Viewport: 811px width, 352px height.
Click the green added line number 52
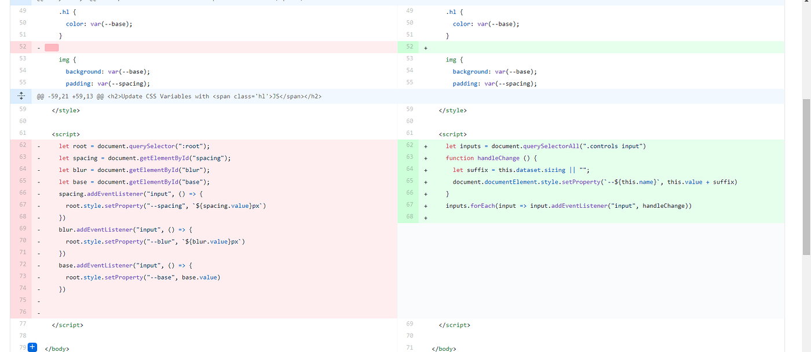tap(410, 46)
